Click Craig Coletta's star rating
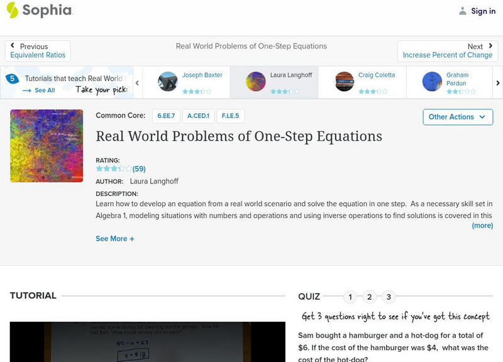This screenshot has height=362, width=503. click(x=373, y=91)
